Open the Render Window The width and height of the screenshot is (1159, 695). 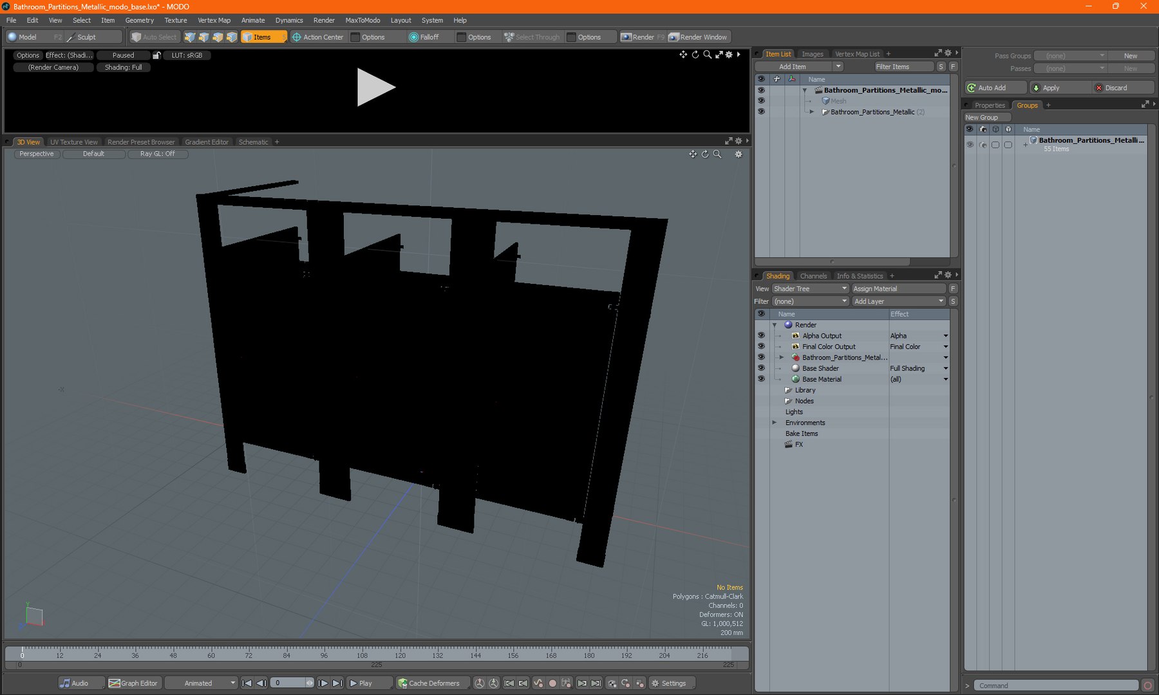click(698, 37)
